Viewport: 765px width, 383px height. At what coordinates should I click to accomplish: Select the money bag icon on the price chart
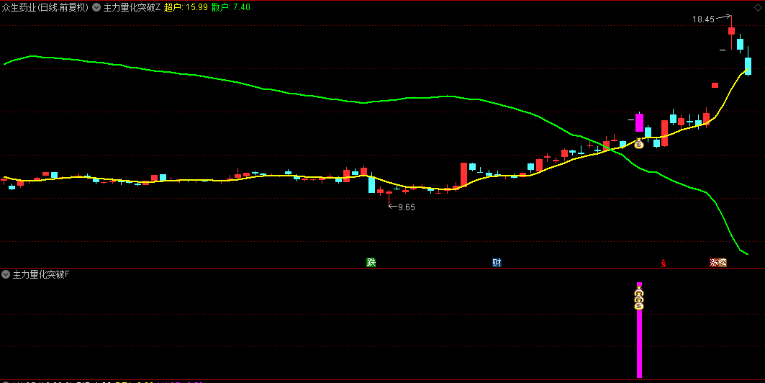point(639,143)
